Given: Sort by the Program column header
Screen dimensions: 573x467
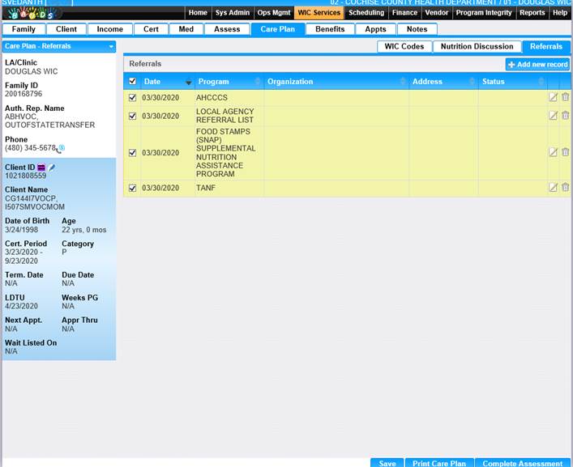Looking at the screenshot, I should pyautogui.click(x=229, y=82).
